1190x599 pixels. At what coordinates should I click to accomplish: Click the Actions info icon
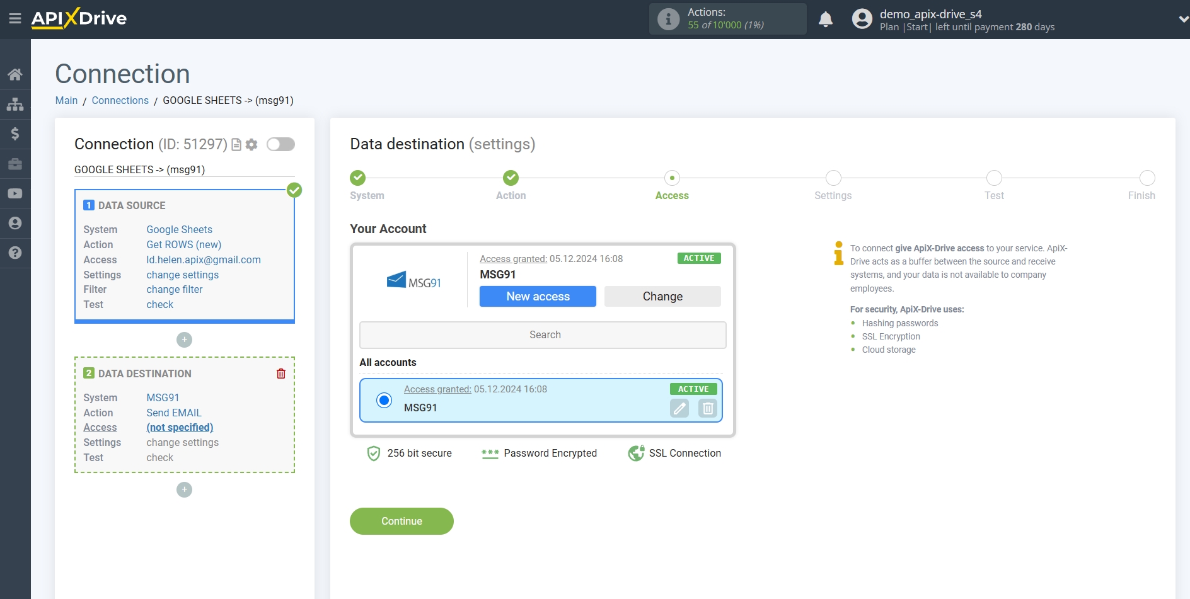tap(668, 19)
